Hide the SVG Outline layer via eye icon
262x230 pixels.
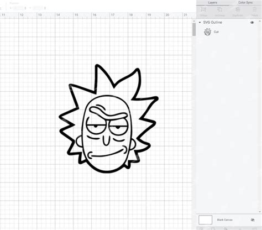(x=252, y=23)
